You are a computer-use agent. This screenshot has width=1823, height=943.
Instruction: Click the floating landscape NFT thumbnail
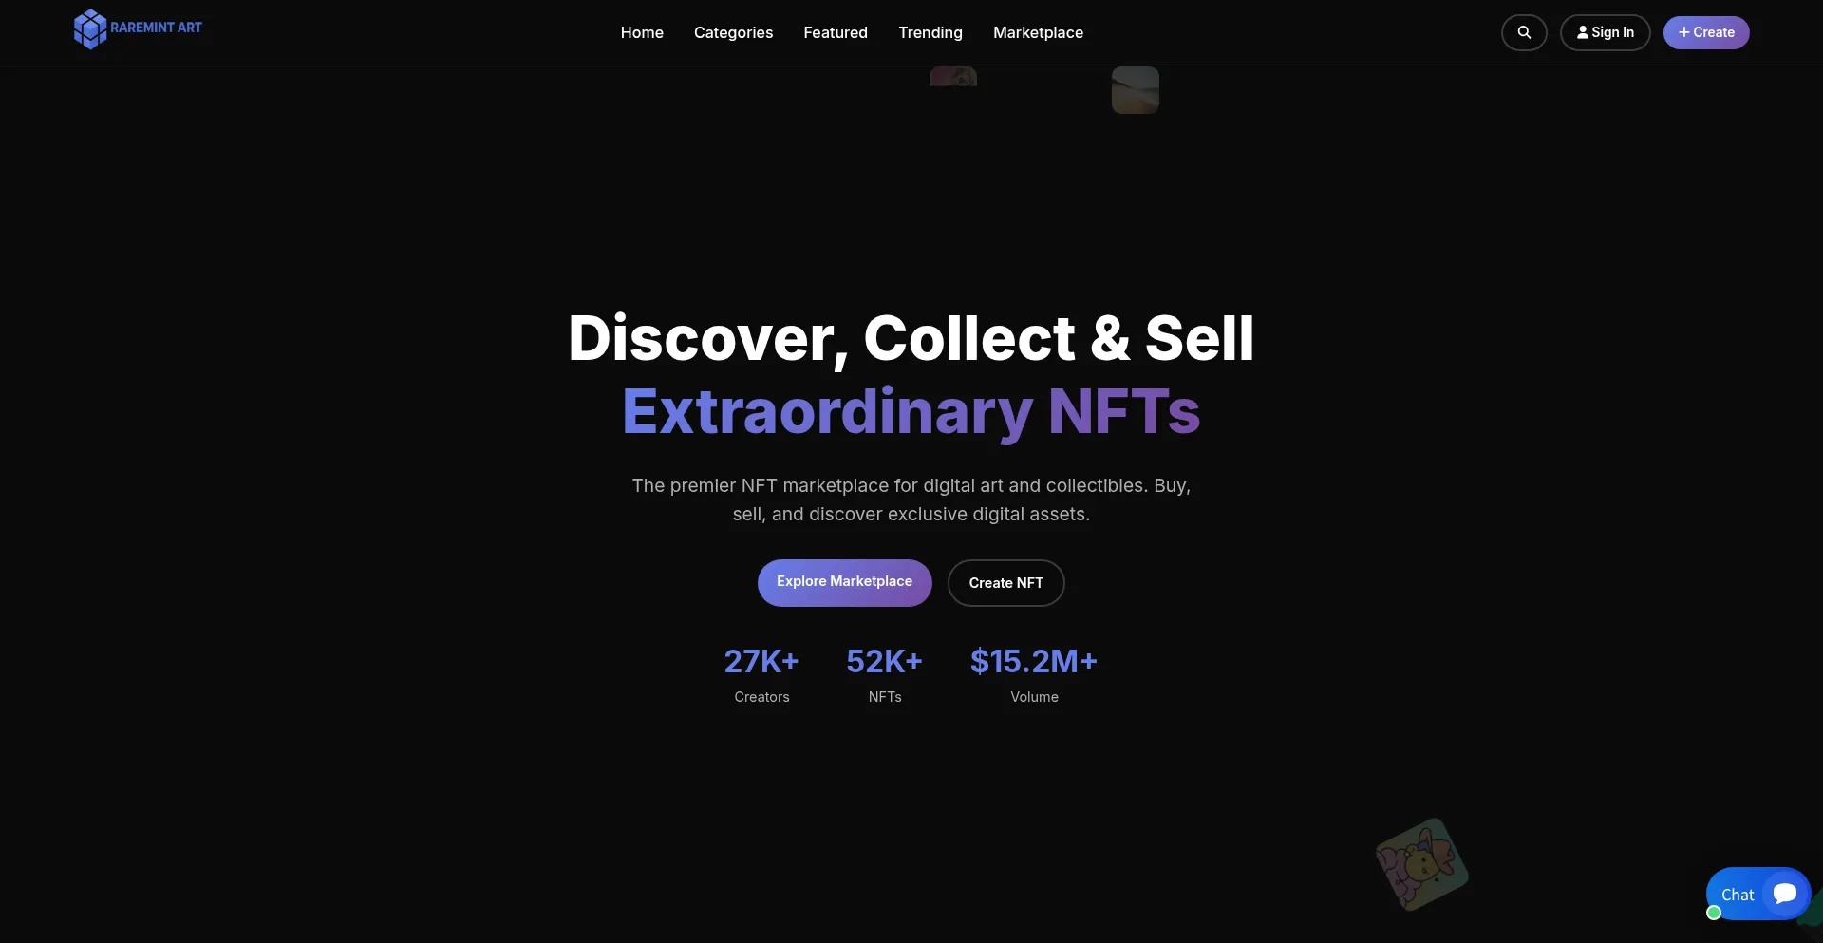pyautogui.click(x=1136, y=90)
